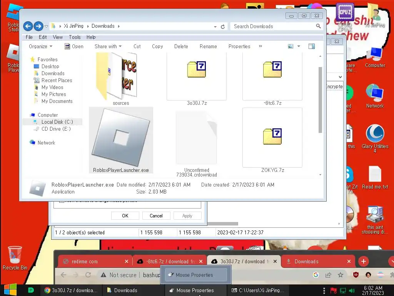Click Chrome's share page icon
Screen dimensions: 394x296
[328, 275]
